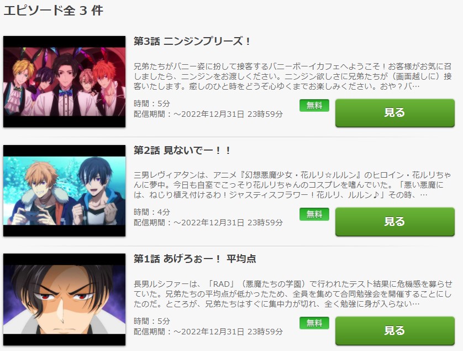The height and width of the screenshot is (351, 463).
Task: Select the episode 1 description about Lucifer's test results
Action: point(292,294)
